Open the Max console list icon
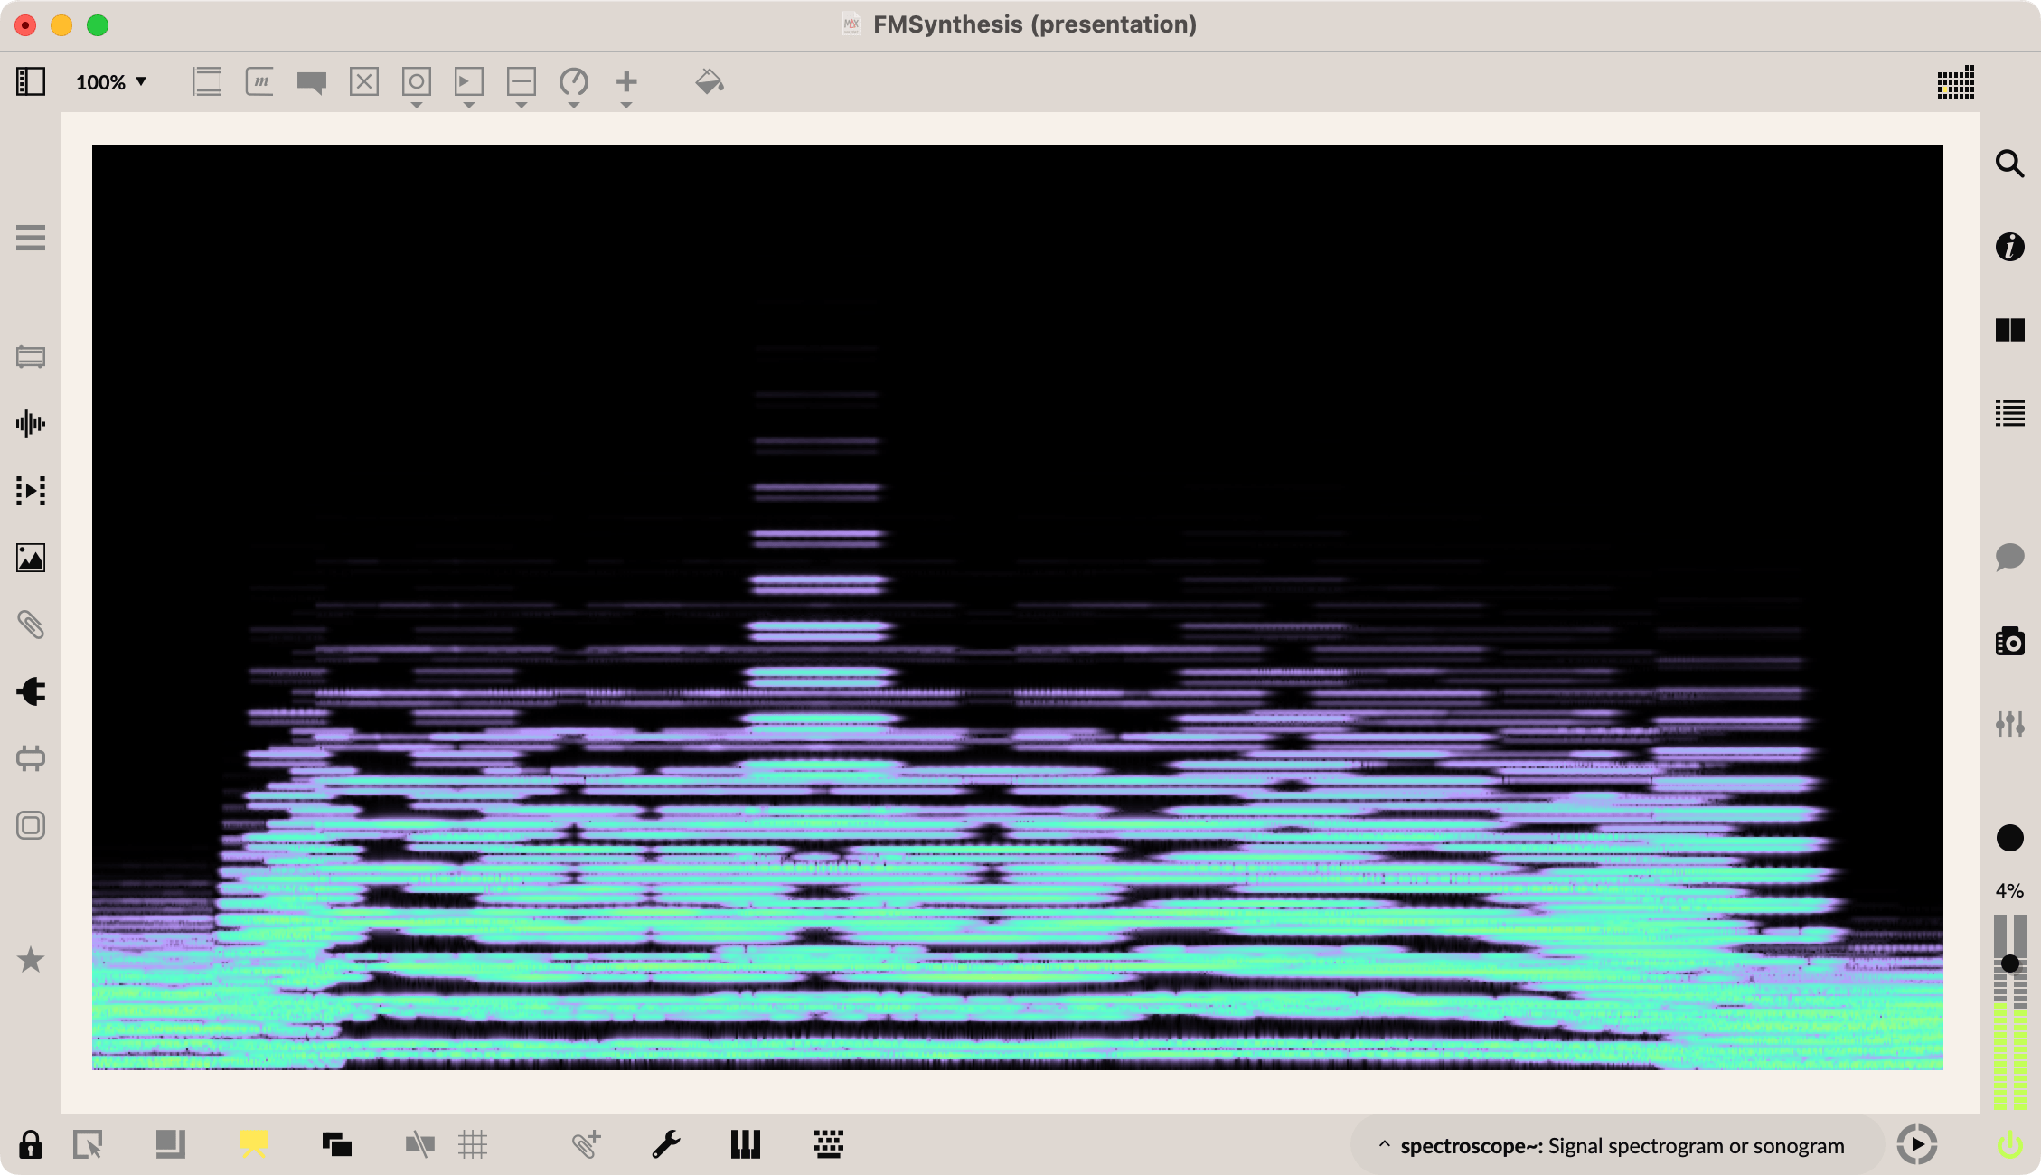 pyautogui.click(x=2009, y=413)
